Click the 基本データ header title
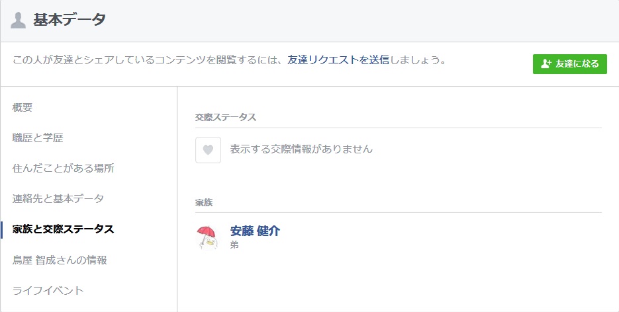This screenshot has width=619, height=312. coord(70,20)
